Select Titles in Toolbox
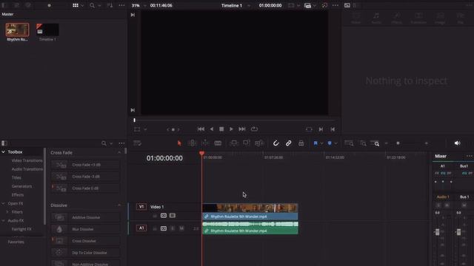The width and height of the screenshot is (474, 266). point(16,177)
